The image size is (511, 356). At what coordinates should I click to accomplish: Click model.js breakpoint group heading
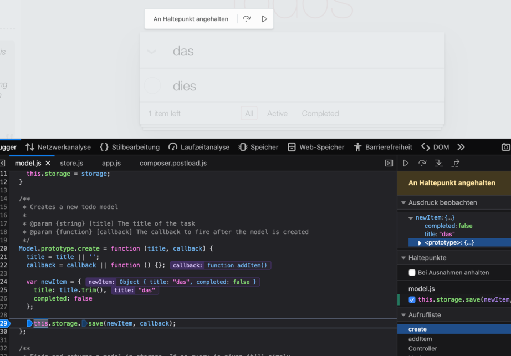(x=421, y=289)
